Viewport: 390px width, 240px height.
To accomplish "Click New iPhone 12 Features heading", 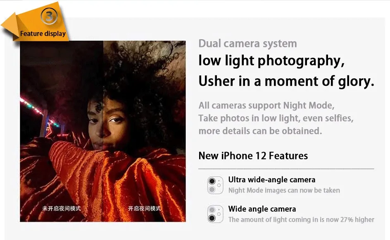I will pos(253,156).
